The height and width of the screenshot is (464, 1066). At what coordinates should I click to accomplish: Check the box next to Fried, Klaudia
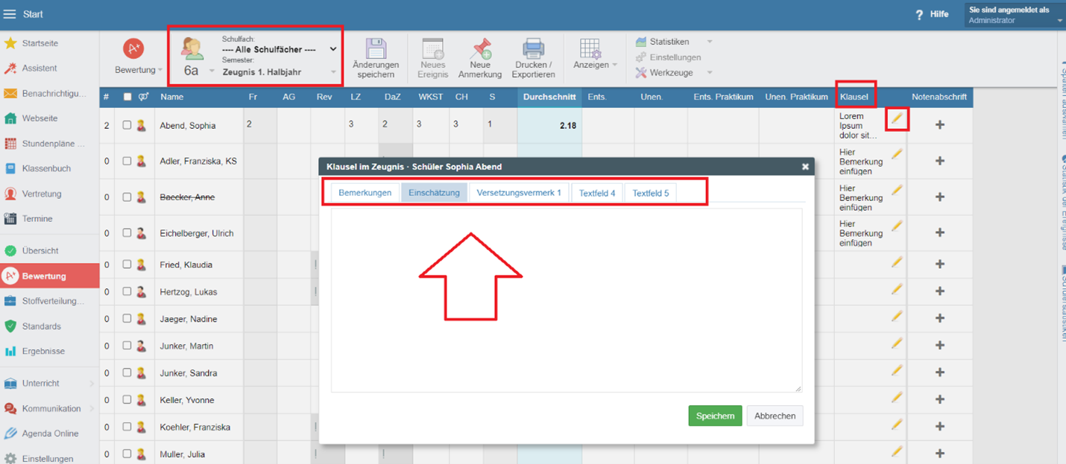coord(127,264)
